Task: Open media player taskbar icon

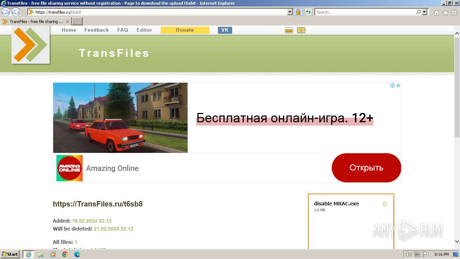Action: tap(53, 254)
